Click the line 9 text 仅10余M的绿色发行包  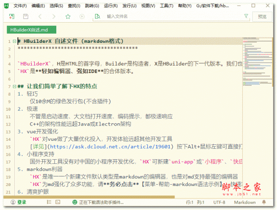70,102
